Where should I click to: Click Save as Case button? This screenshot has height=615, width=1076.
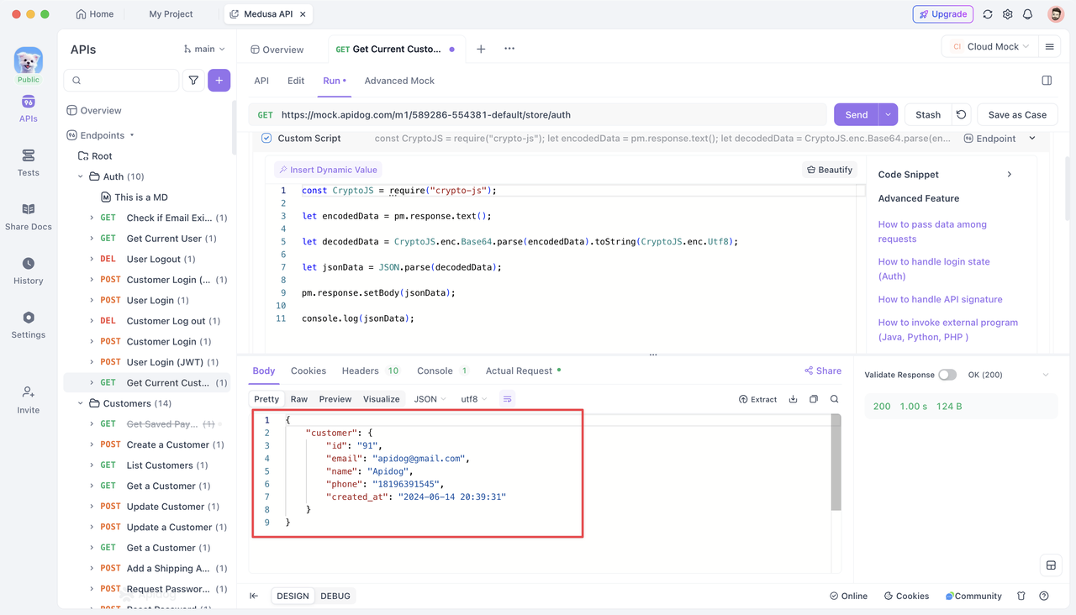click(1017, 115)
